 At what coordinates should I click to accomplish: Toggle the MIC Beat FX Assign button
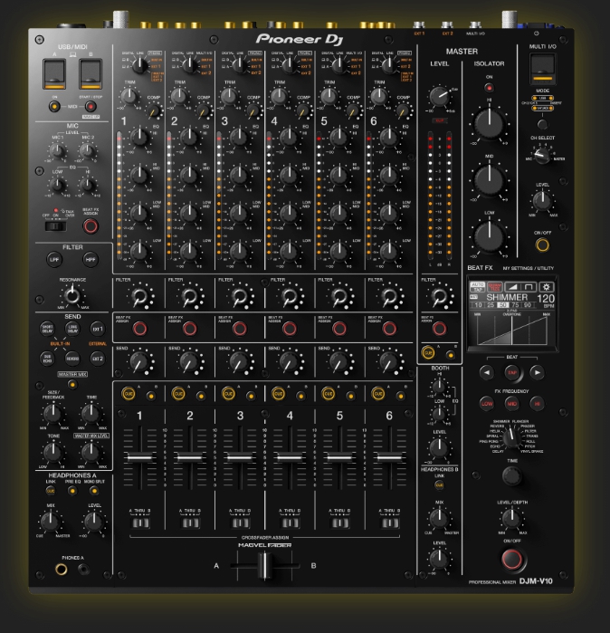coord(91,226)
